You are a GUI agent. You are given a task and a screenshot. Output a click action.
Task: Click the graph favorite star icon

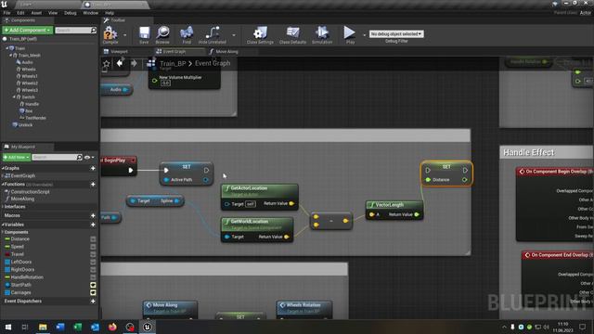(x=107, y=64)
